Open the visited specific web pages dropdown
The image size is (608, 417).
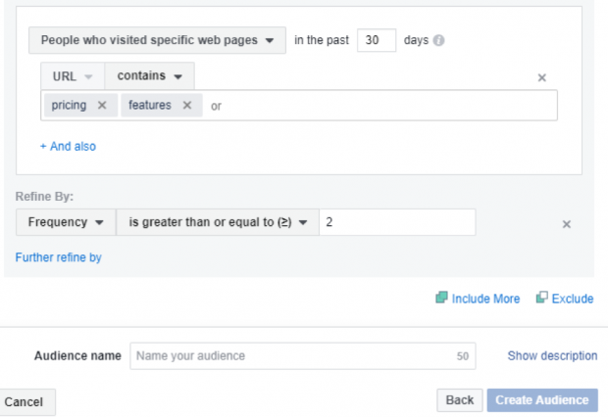[157, 40]
